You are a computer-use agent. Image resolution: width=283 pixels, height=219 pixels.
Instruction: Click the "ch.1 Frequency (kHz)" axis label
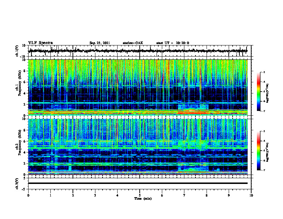pos(19,87)
